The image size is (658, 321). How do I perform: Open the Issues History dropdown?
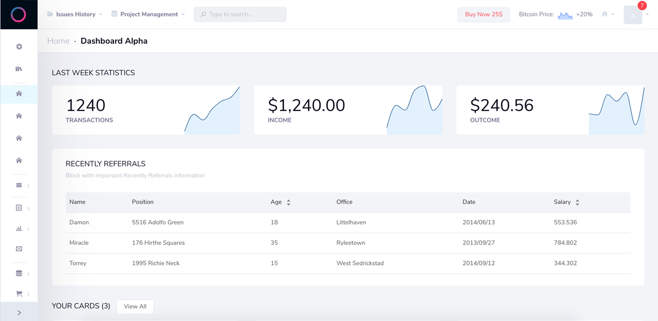click(75, 14)
